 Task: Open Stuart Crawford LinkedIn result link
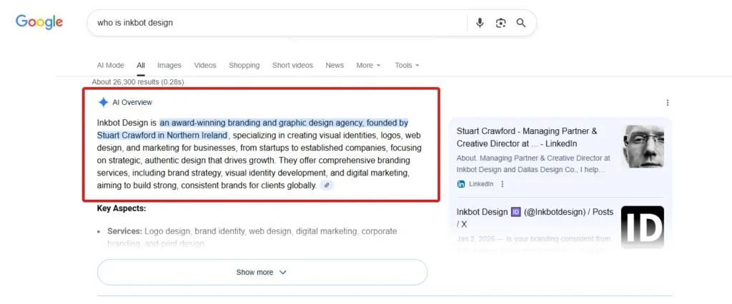pos(527,137)
